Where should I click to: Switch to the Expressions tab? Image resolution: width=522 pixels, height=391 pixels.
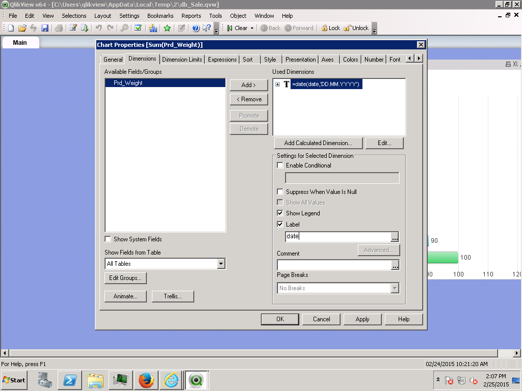222,60
